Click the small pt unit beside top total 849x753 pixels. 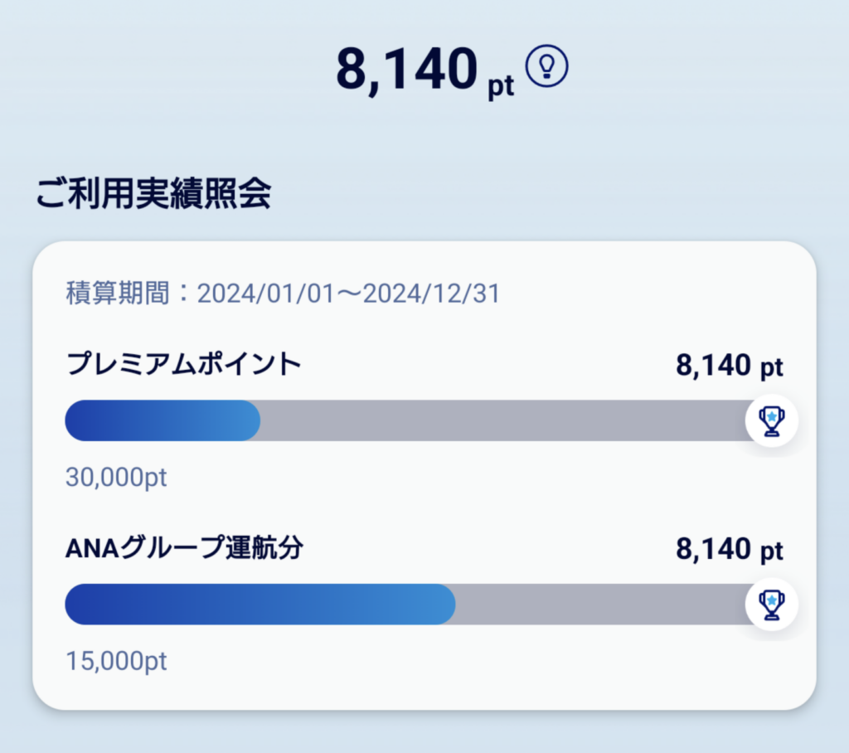(501, 86)
